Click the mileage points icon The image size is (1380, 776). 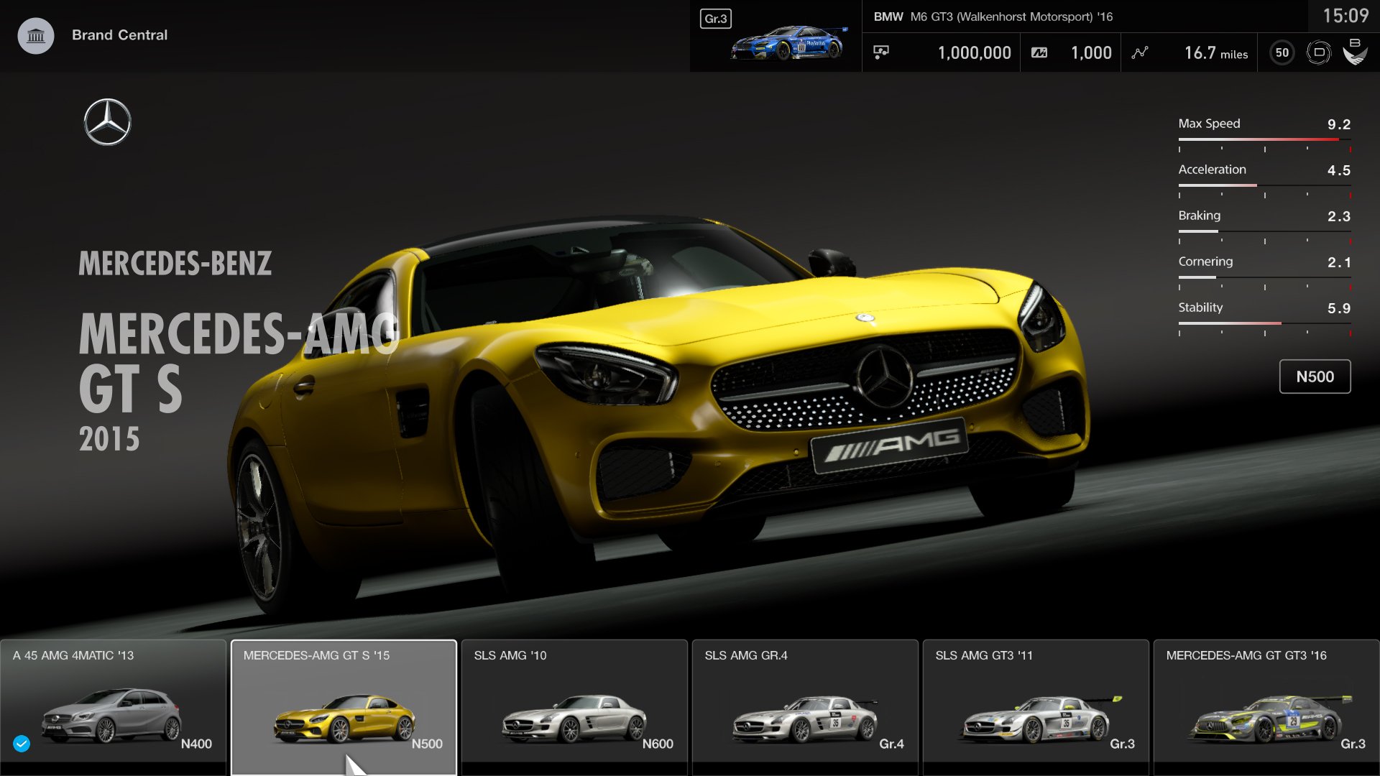coord(1039,52)
